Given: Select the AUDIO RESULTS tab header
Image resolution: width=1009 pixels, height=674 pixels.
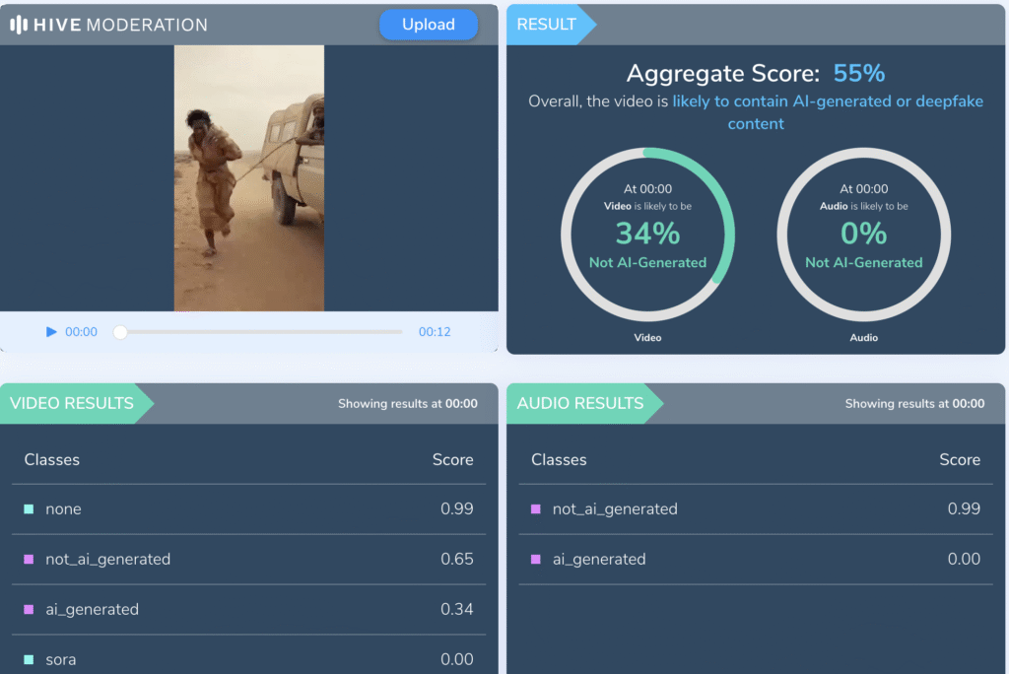Looking at the screenshot, I should [x=580, y=403].
